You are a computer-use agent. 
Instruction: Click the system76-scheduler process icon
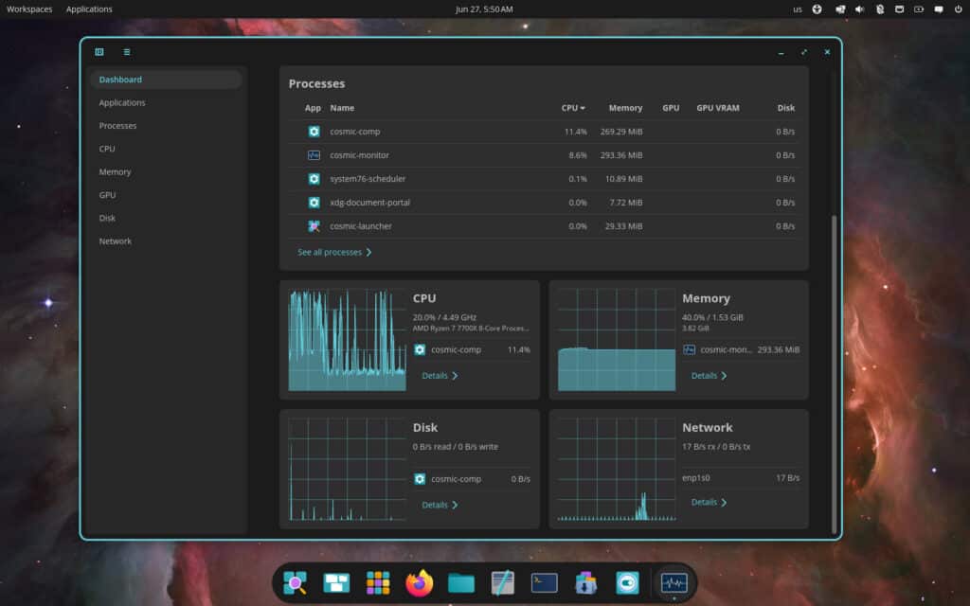click(x=314, y=179)
